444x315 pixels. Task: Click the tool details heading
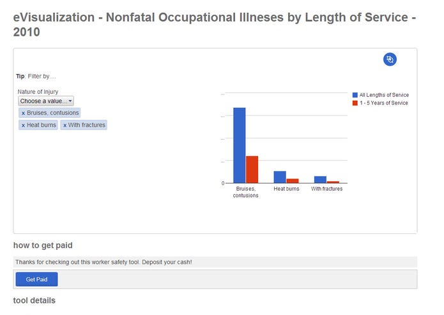tap(34, 300)
